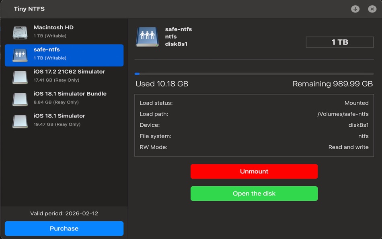Click the 1 TB (Writable) text under Macintosh HD
This screenshot has width=382, height=239.
pos(50,36)
